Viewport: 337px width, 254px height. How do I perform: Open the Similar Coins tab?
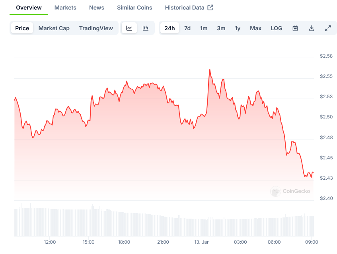click(x=134, y=8)
